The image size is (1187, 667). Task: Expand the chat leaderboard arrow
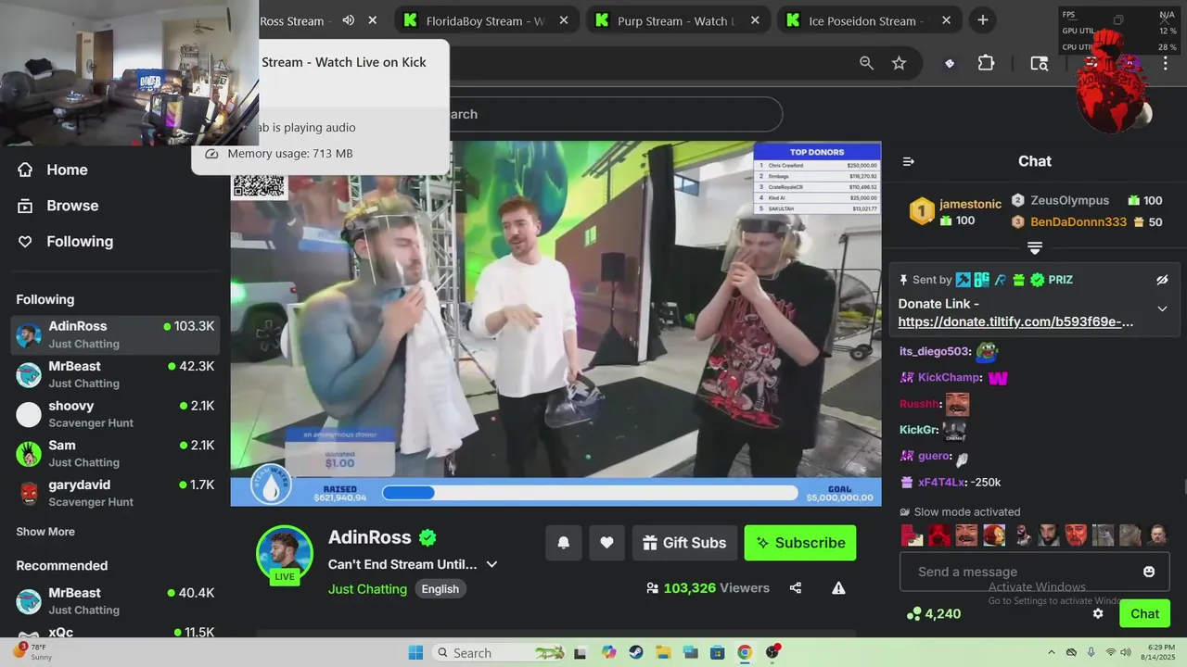pos(1035,248)
